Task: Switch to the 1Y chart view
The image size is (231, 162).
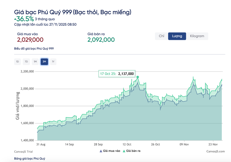Action: [x=53, y=61]
